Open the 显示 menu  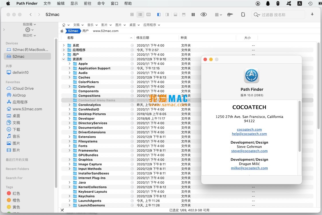point(74,3)
